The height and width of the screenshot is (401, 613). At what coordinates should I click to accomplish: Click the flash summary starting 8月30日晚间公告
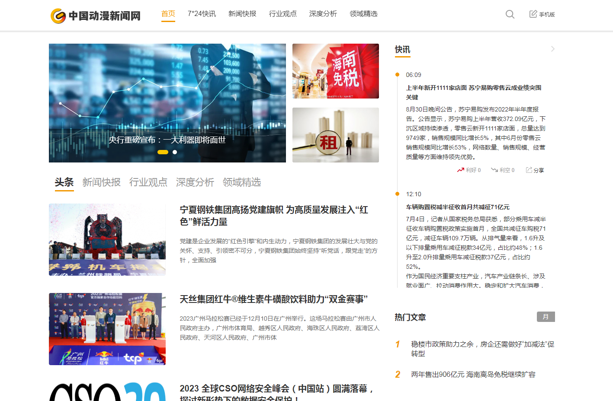click(x=476, y=133)
